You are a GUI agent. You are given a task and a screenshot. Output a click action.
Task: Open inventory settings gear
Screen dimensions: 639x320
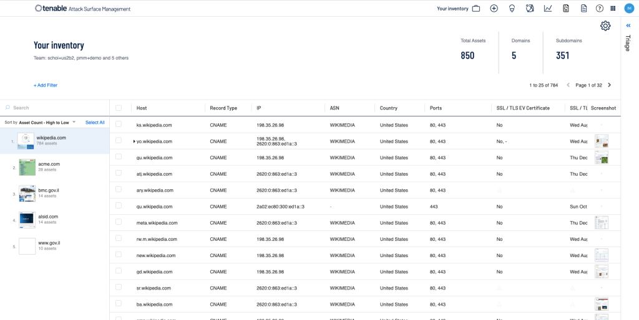point(605,26)
